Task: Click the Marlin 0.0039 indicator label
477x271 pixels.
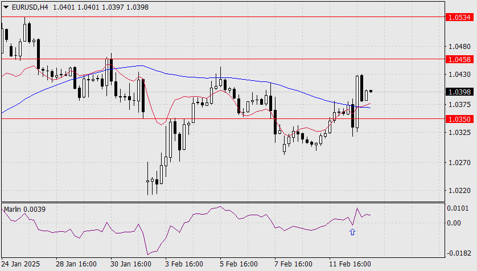Action: coord(24,210)
